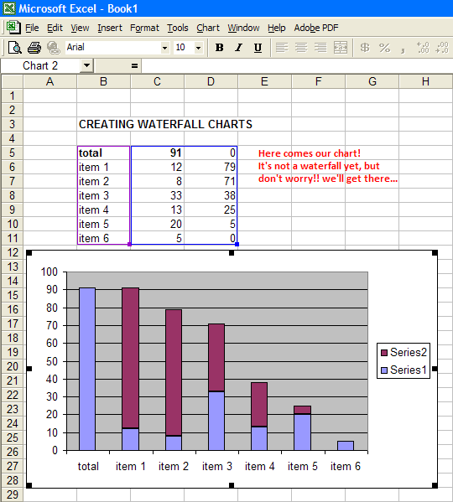The height and width of the screenshot is (502, 453).
Task: Open the Format menu
Action: (144, 28)
